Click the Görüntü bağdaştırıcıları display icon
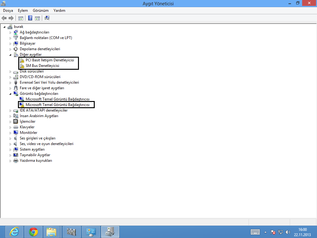Image resolution: width=317 pixels, height=238 pixels. tap(15, 94)
